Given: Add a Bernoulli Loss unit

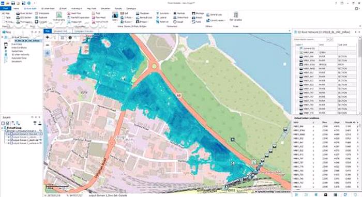Looking at the screenshot, I should click(x=144, y=18).
